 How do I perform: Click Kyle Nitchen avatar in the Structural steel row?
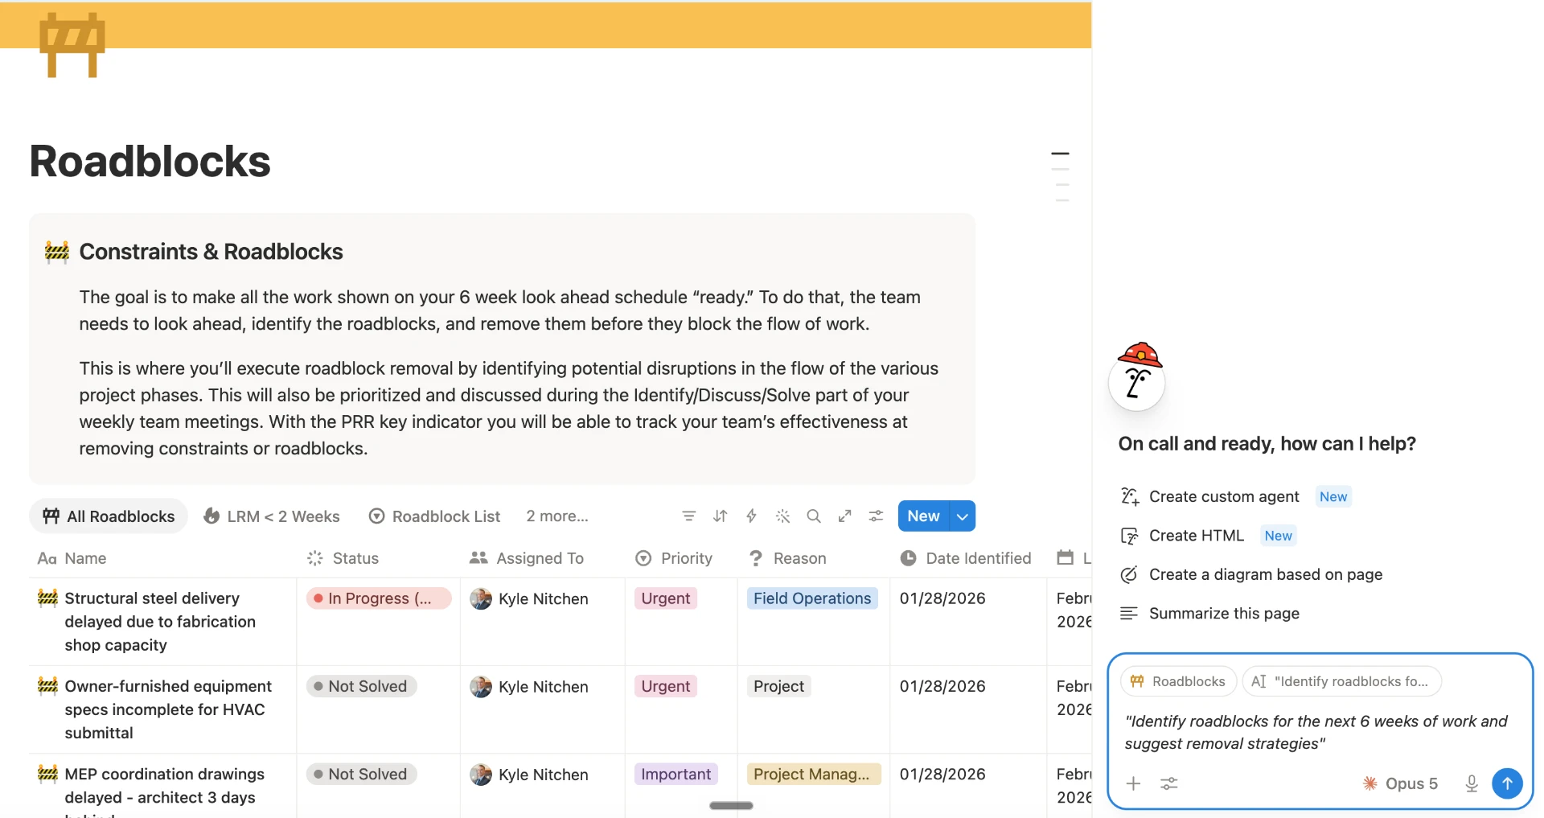[x=481, y=599]
